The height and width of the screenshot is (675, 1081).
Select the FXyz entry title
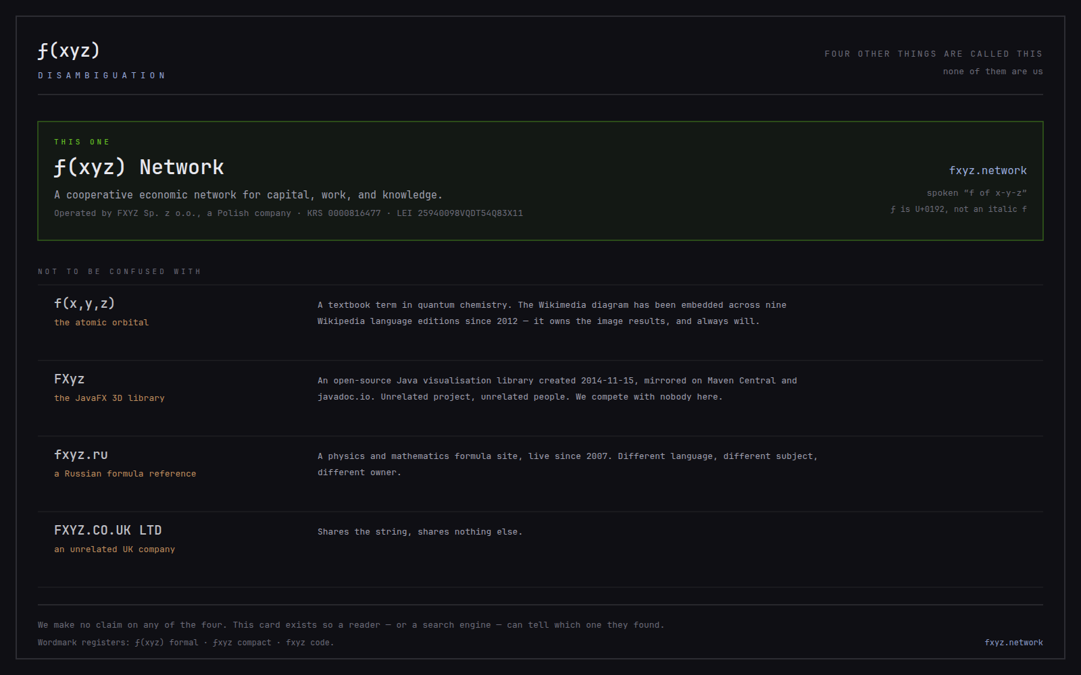point(69,379)
